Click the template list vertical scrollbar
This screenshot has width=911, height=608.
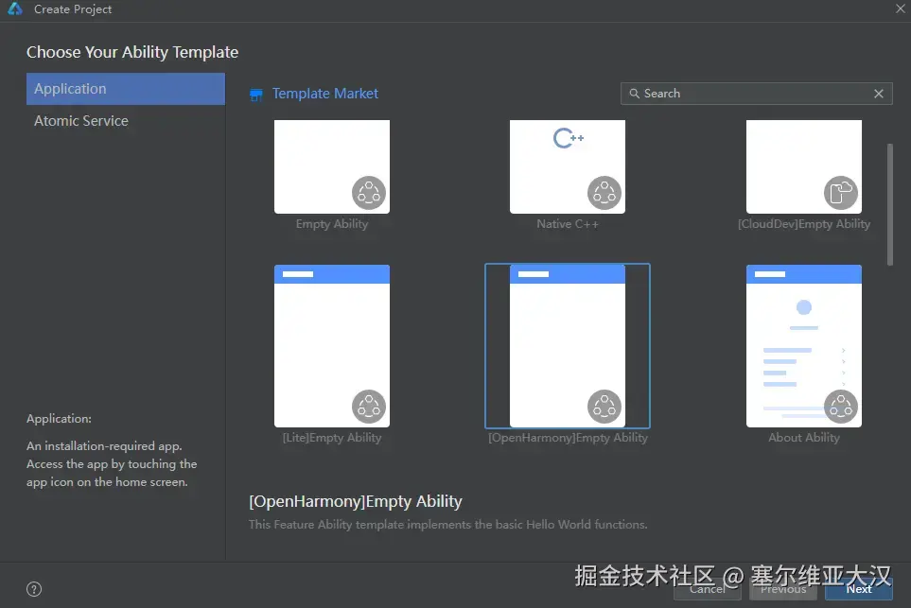coord(889,204)
